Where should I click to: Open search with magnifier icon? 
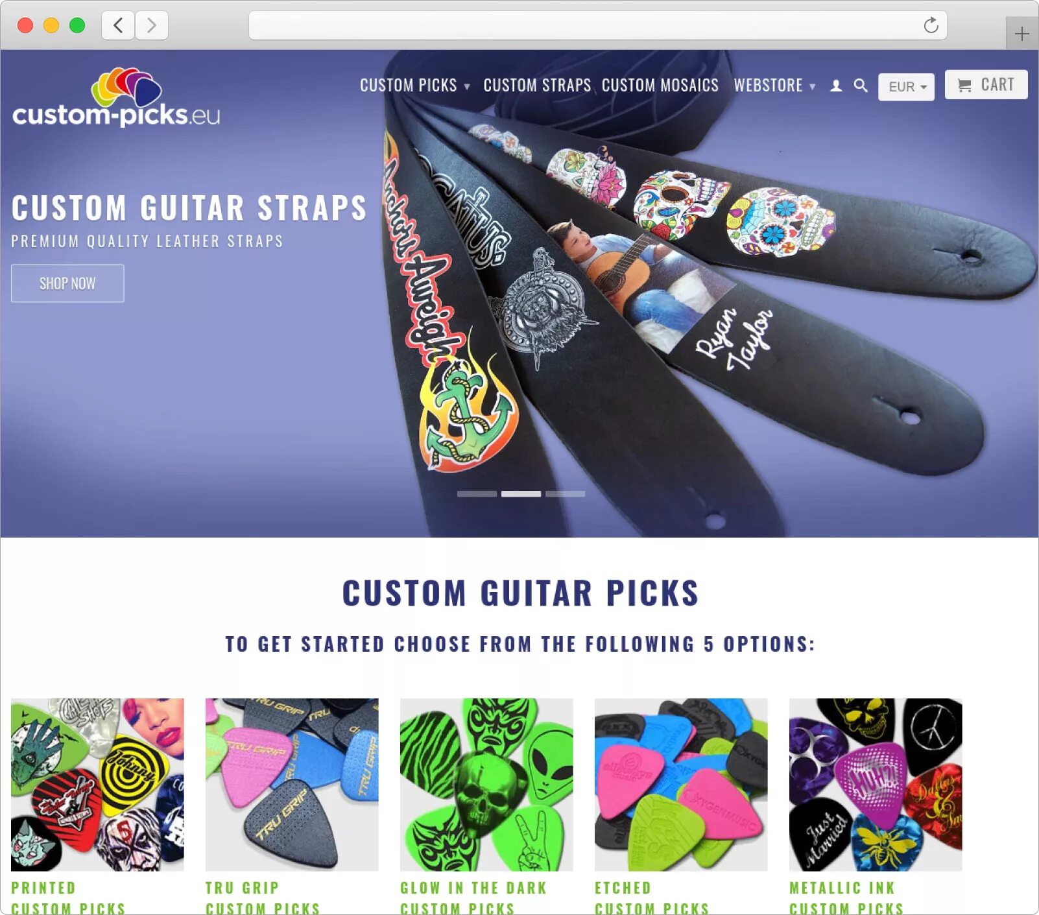[x=861, y=86]
